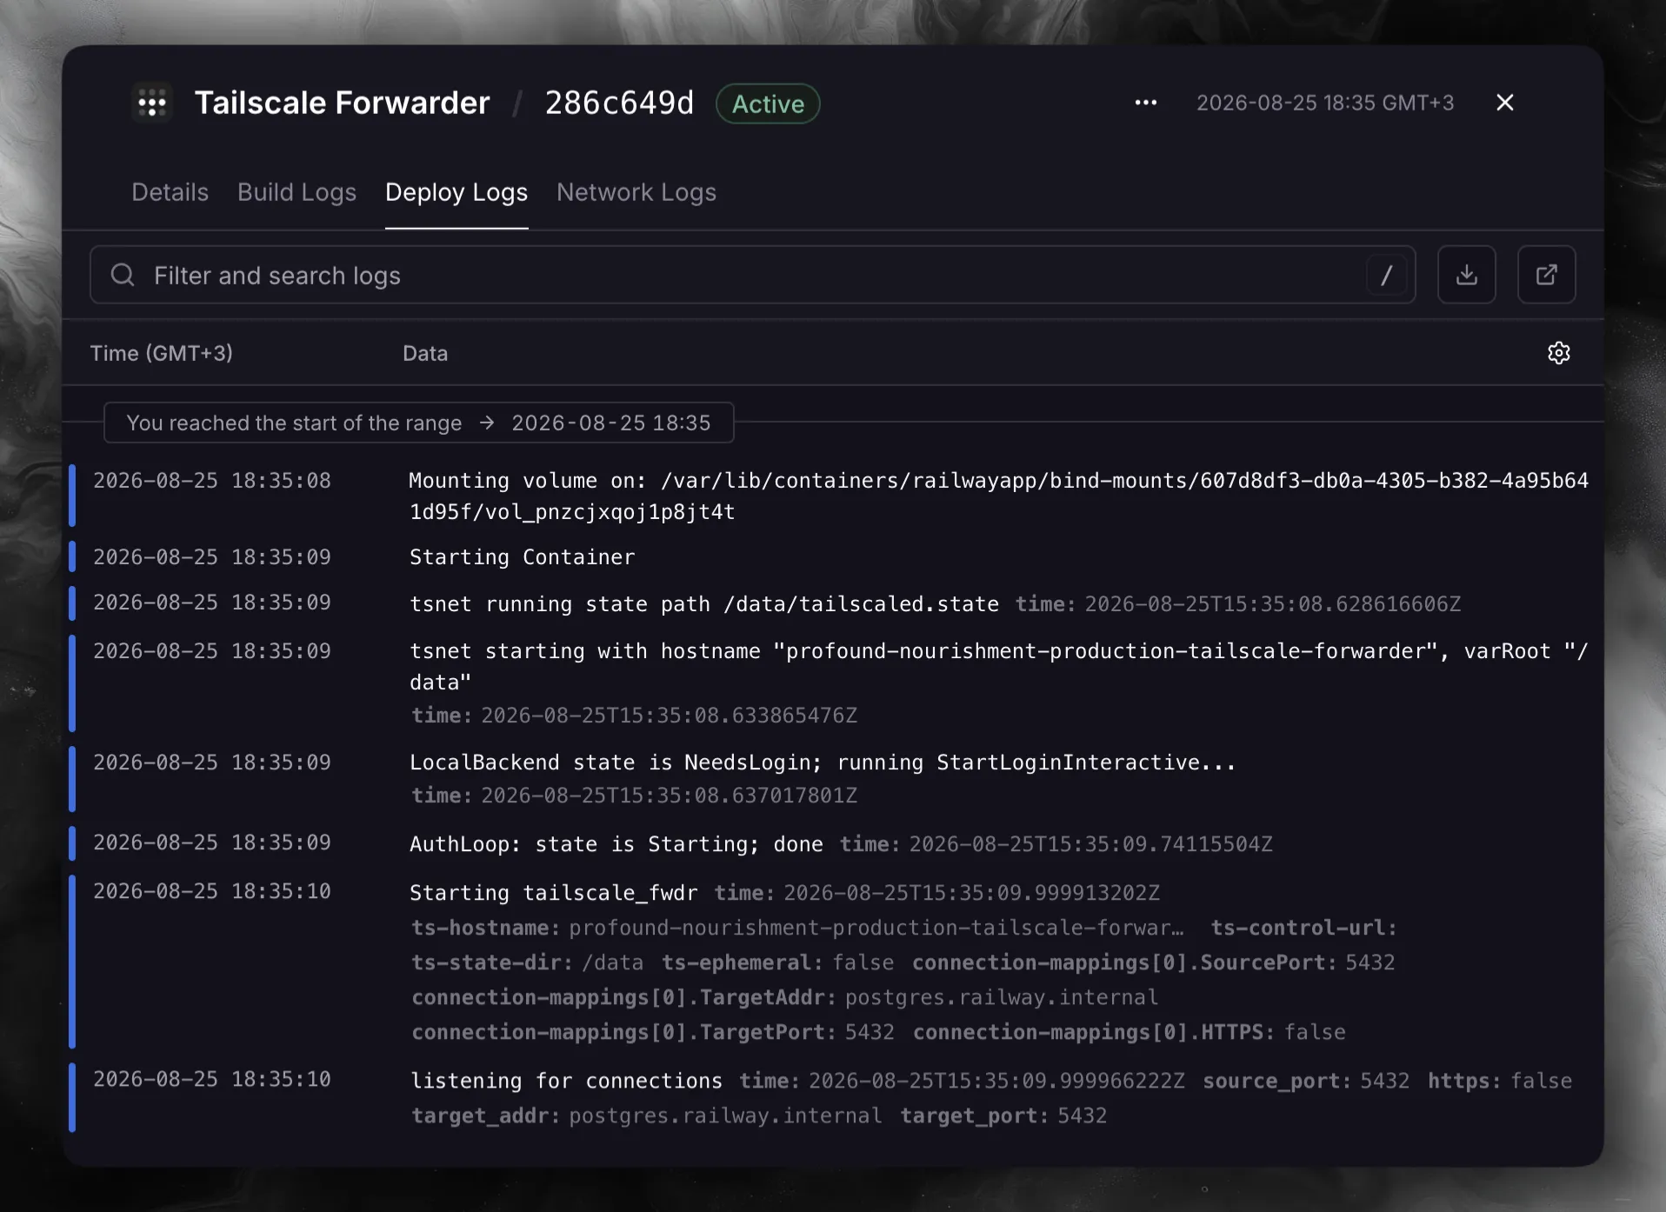Screen dimensions: 1666x1212
Task: Click the search magnifier icon
Action: pyautogui.click(x=123, y=275)
